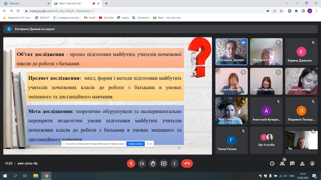321x180 pixels.
Task: Open the YouTube bookmark
Action: click(106, 18)
